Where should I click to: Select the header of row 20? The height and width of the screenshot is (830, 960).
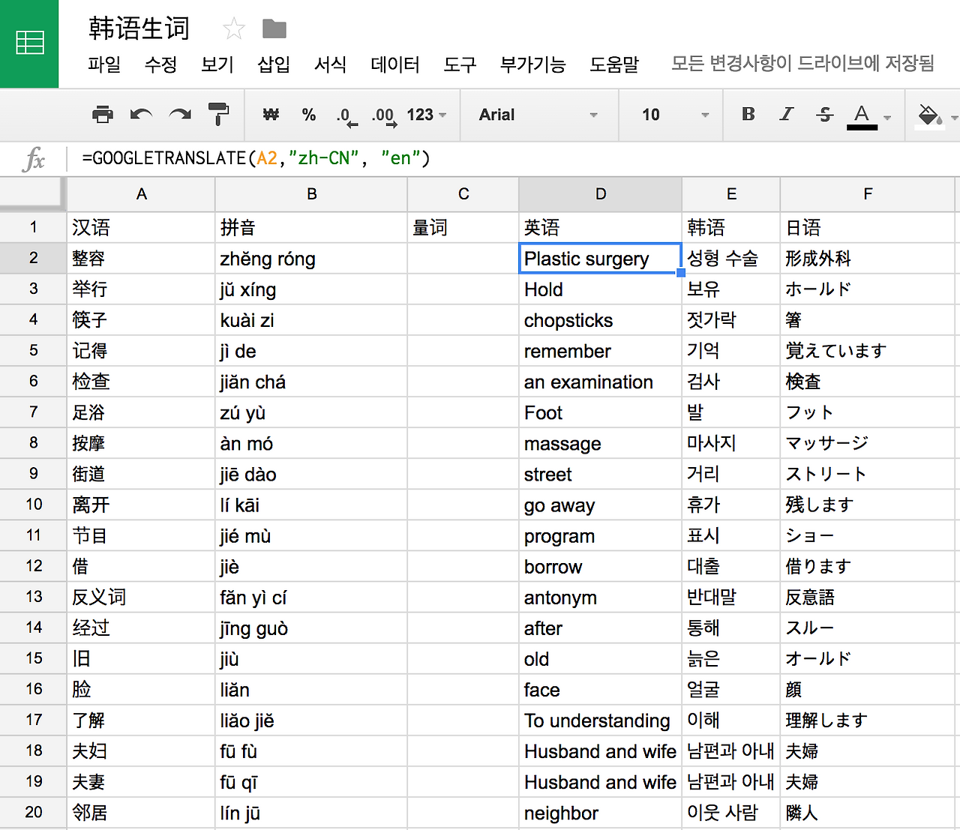click(x=33, y=811)
